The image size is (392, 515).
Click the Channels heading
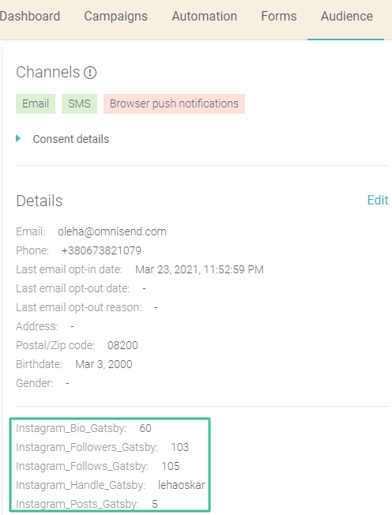point(48,72)
